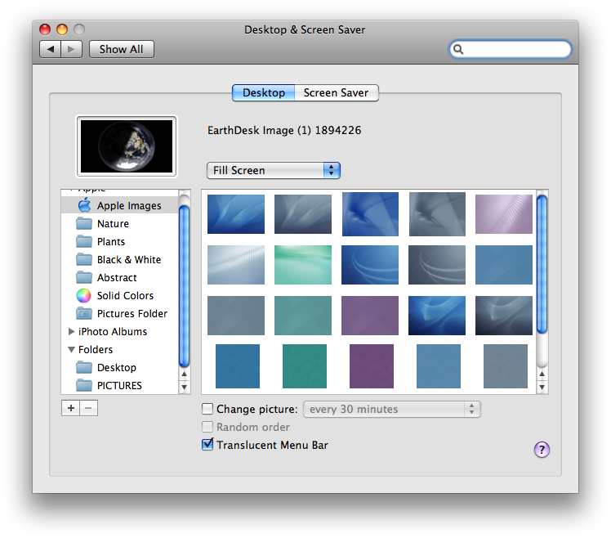Choose the first blue Aqua wallpaper thumbnail

[236, 214]
